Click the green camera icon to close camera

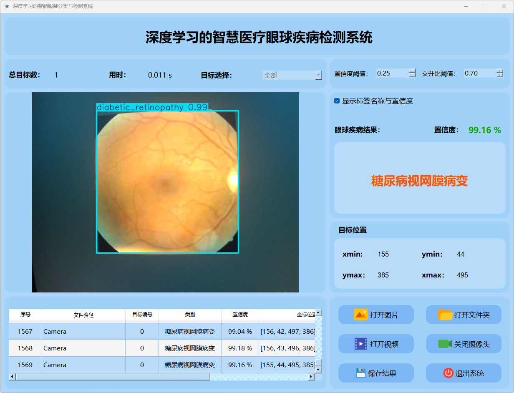445,344
